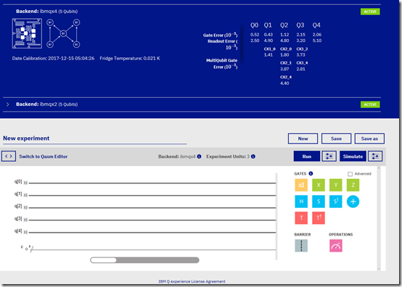Click the circuit horizontal scrollbar thumb
Viewport: 402px width, 287px height.
tap(103, 260)
